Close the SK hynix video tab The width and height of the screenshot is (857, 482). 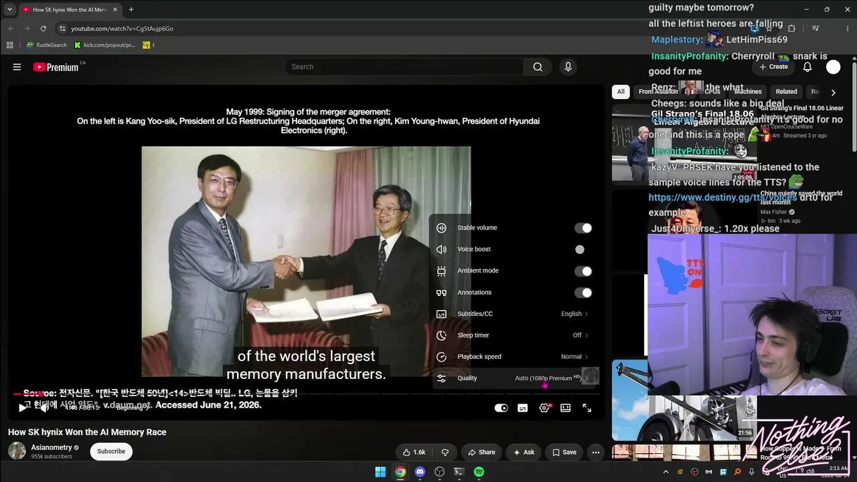tap(115, 9)
